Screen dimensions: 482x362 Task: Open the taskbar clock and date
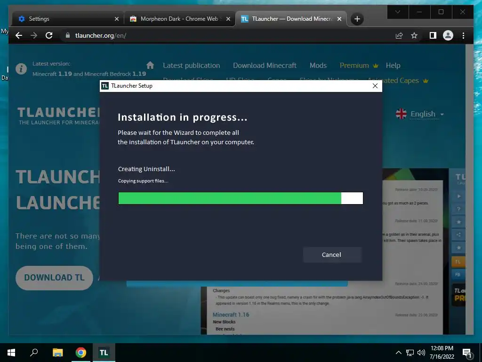442,353
